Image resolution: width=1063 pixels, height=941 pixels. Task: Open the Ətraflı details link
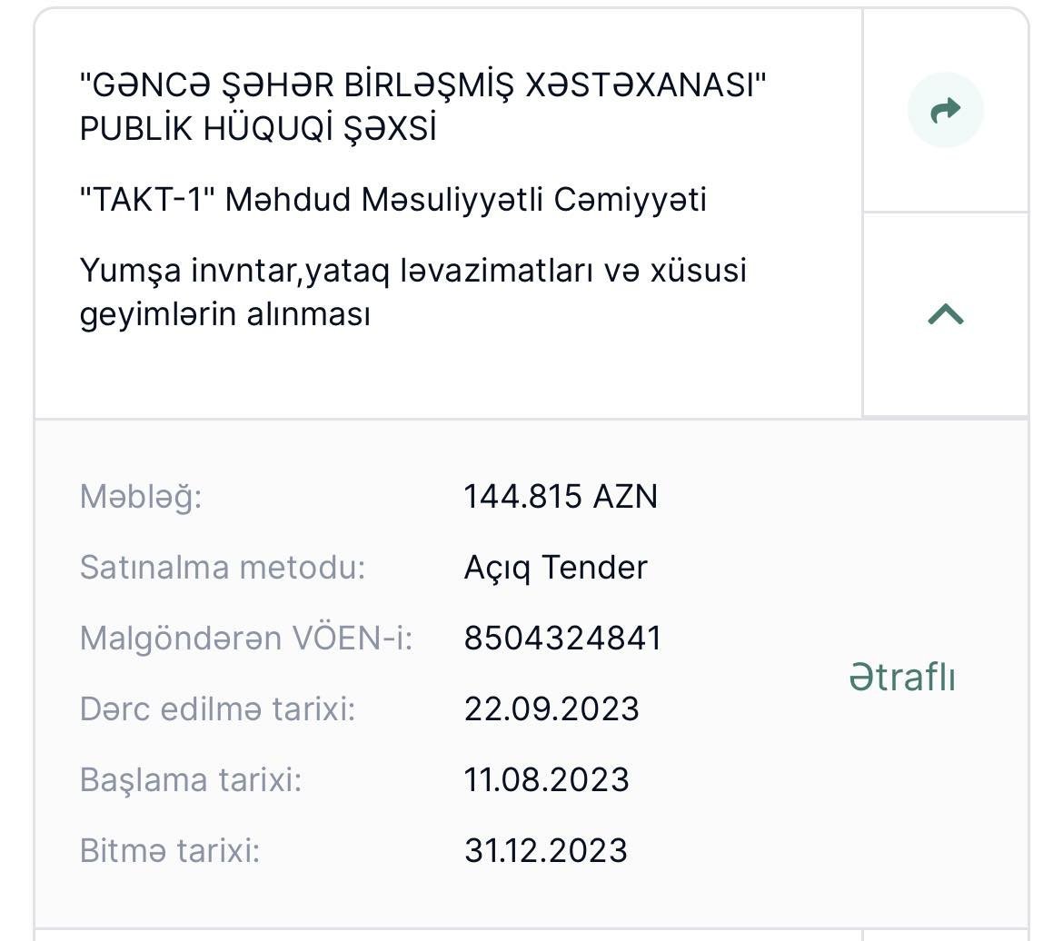point(901,677)
